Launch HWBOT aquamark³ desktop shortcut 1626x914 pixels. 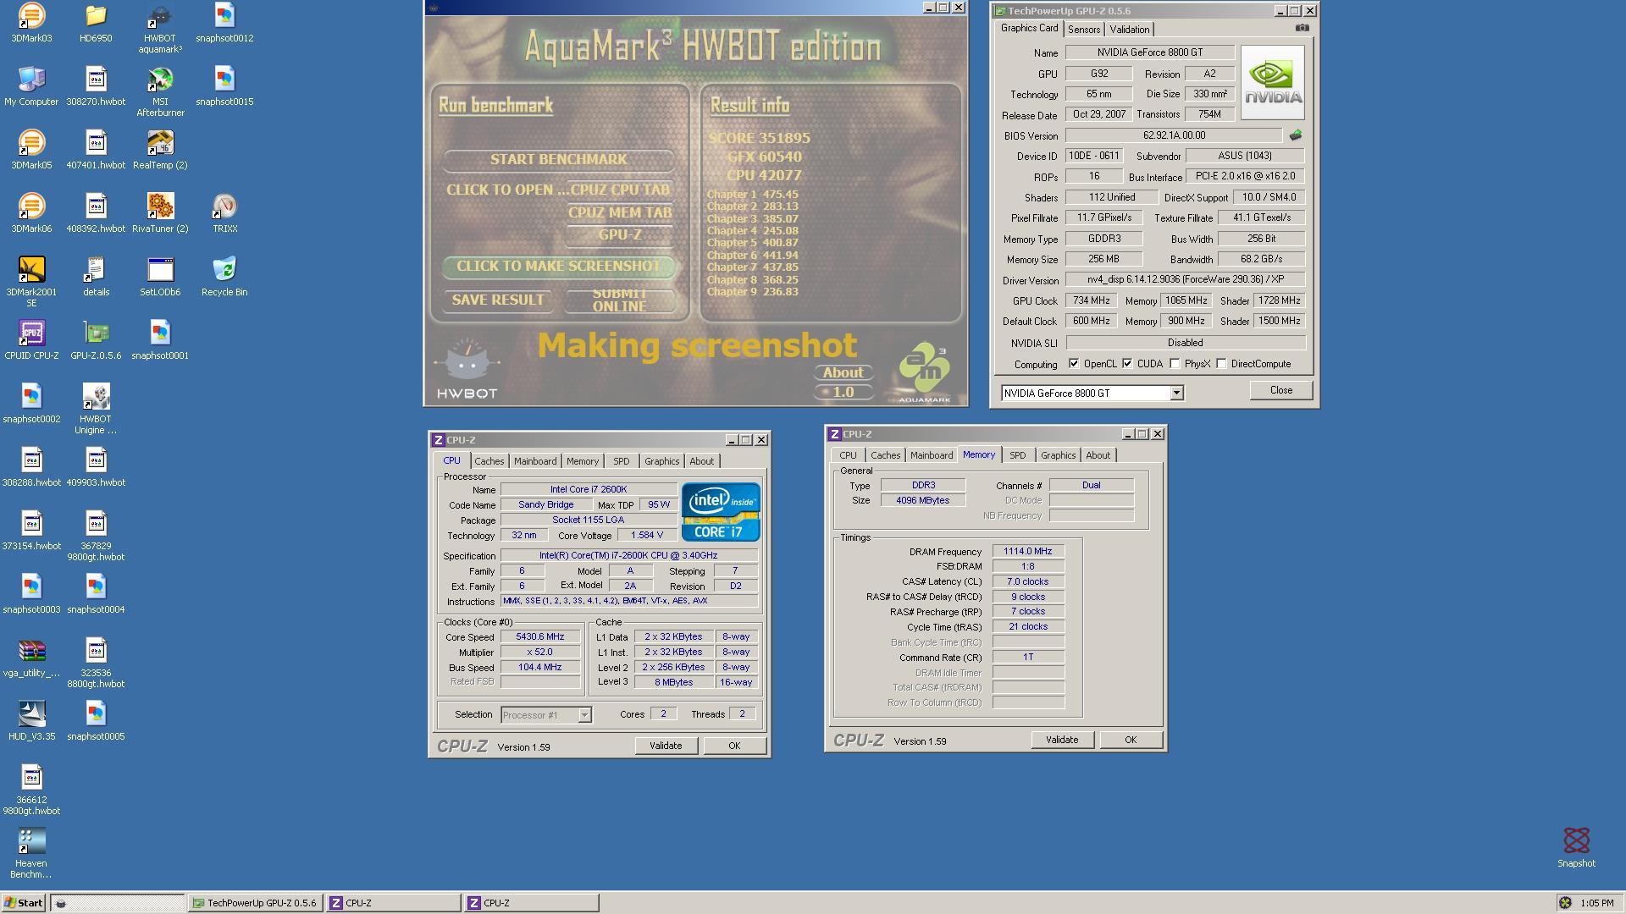click(160, 28)
